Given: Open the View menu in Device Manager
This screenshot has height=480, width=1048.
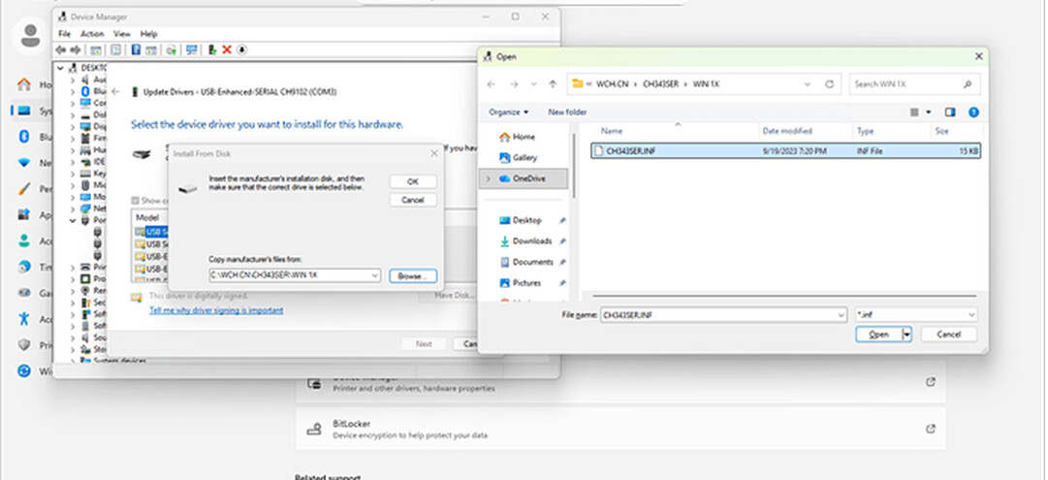Looking at the screenshot, I should pyautogui.click(x=122, y=34).
